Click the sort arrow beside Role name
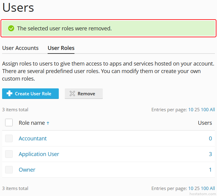This screenshot has width=217, height=196. point(48,123)
